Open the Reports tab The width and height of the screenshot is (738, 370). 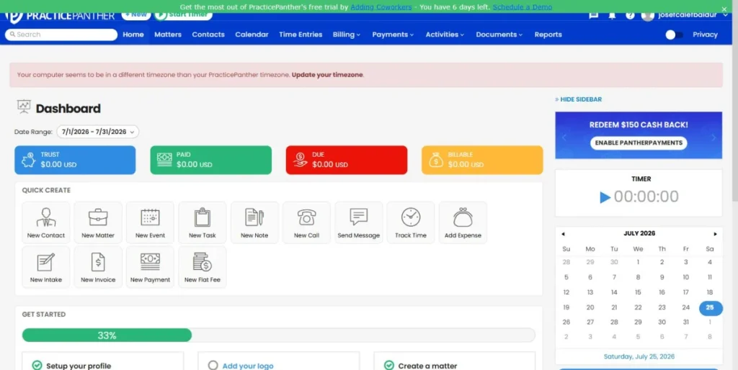(x=548, y=35)
